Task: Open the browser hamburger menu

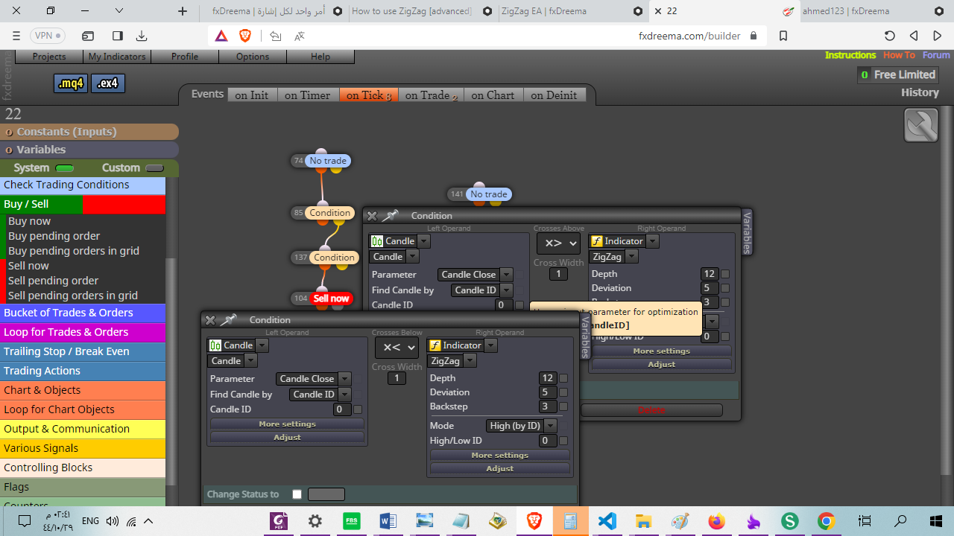Action: point(16,36)
